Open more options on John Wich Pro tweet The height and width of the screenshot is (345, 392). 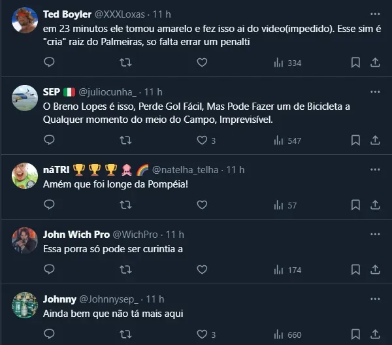click(375, 235)
